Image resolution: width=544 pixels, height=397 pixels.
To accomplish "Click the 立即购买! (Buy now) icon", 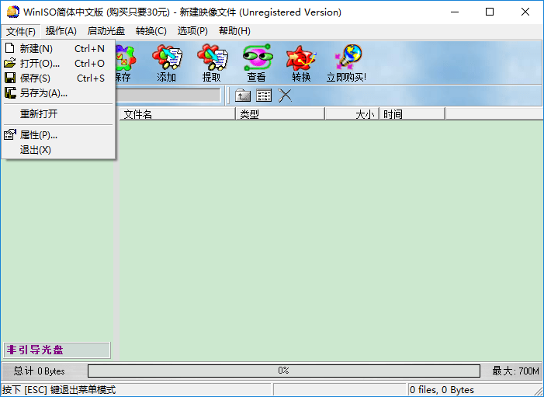I will [x=347, y=62].
